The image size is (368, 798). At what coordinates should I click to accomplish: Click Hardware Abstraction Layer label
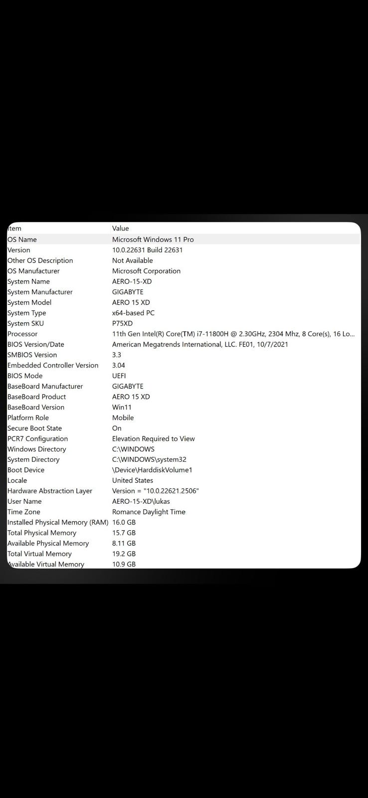(x=50, y=491)
